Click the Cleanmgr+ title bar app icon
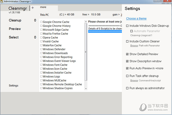 click(x=2, y=1)
